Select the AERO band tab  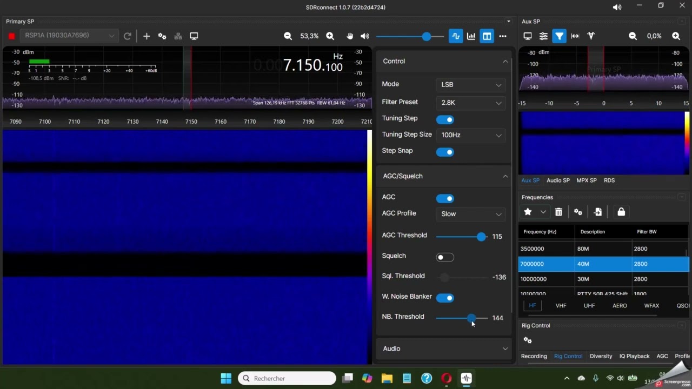620,306
